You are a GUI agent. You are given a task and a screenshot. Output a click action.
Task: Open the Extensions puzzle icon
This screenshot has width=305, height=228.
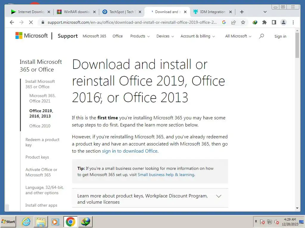[x=264, y=22]
